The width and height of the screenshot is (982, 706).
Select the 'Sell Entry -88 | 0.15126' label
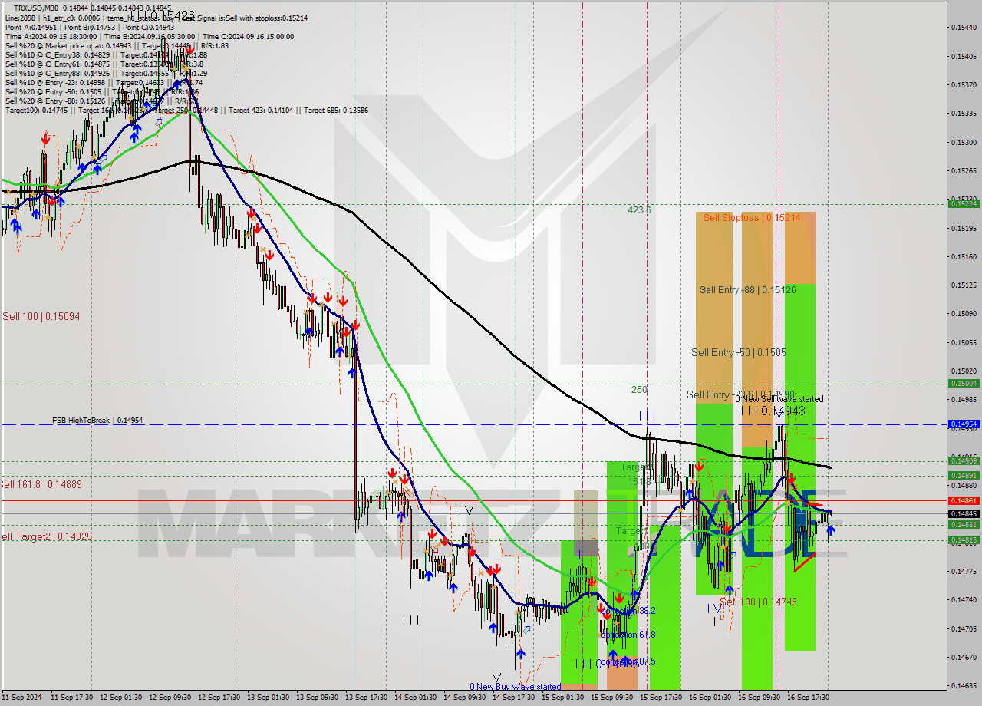pos(747,290)
